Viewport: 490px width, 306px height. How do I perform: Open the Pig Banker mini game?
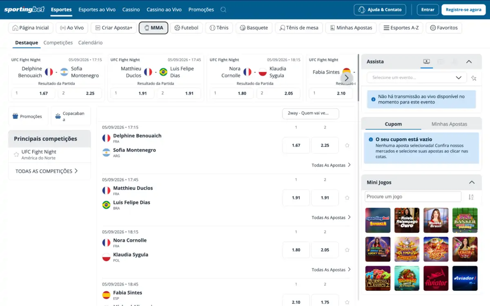465,220
